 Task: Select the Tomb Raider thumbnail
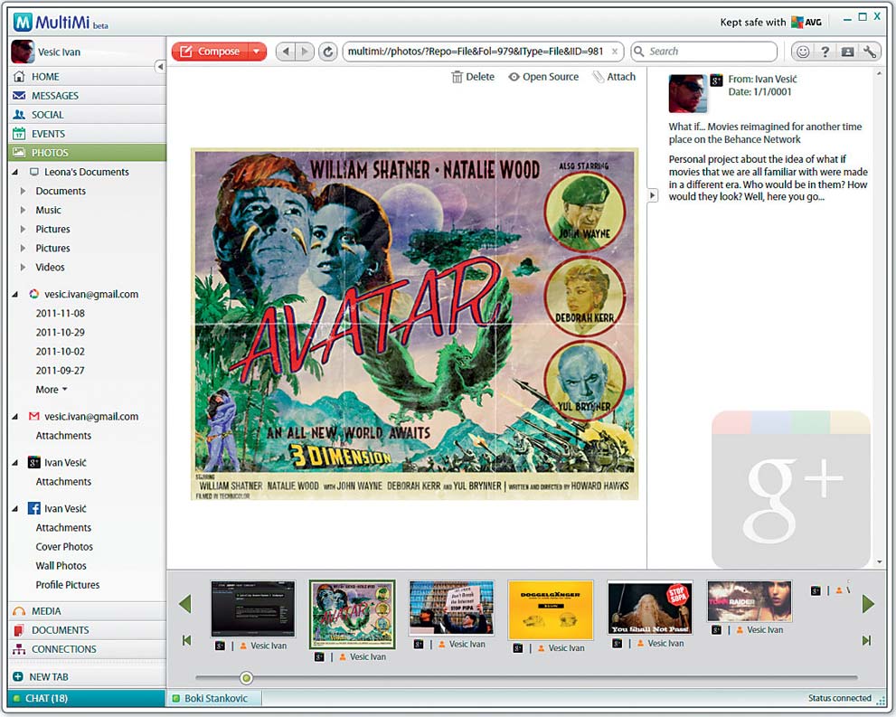(x=750, y=601)
